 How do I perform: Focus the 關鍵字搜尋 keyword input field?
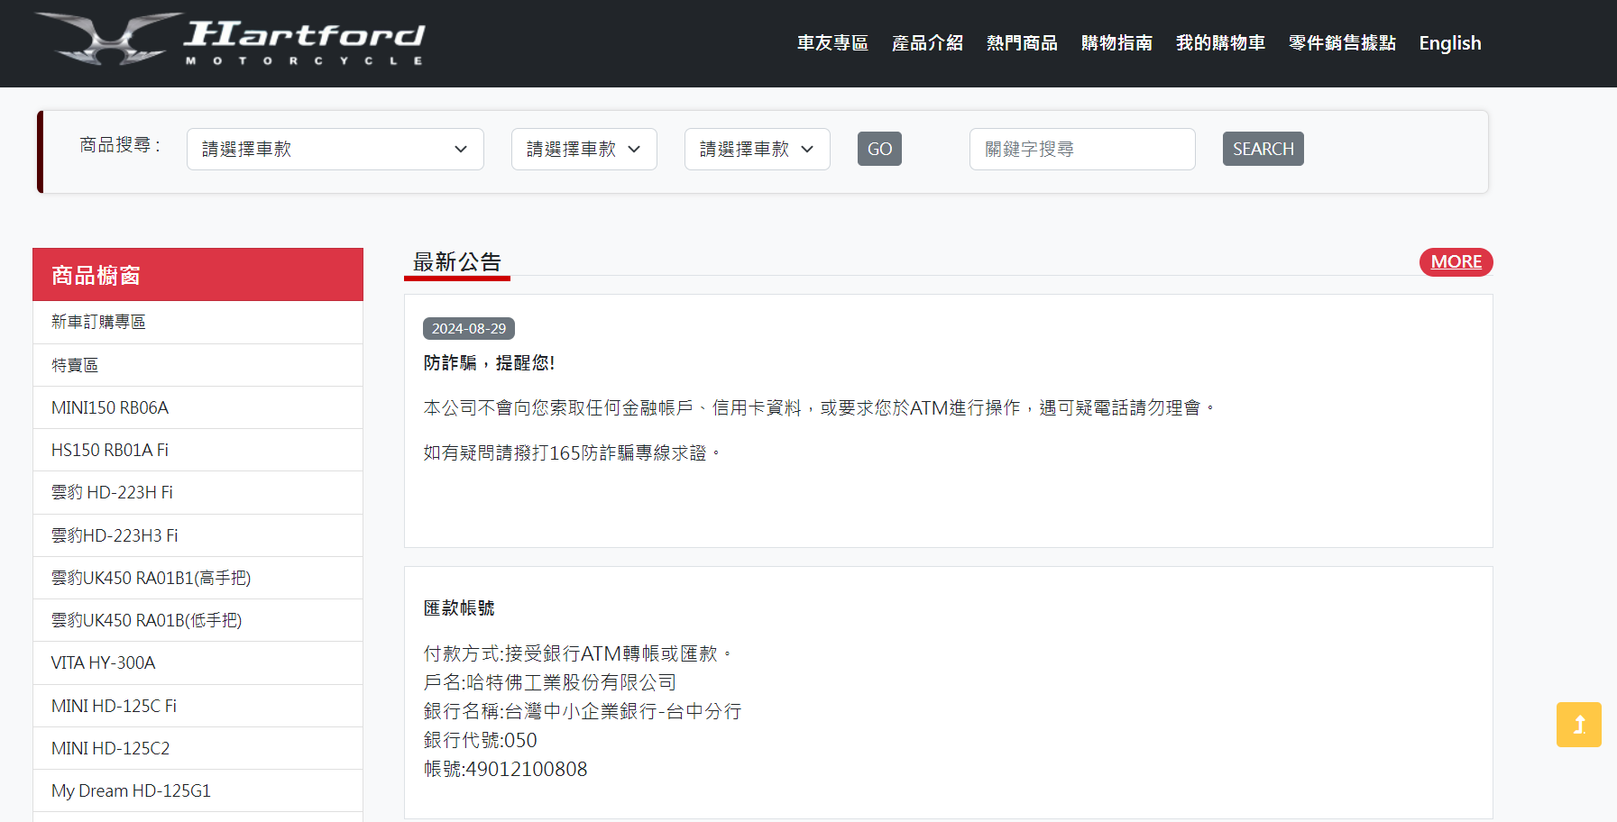pos(1082,149)
